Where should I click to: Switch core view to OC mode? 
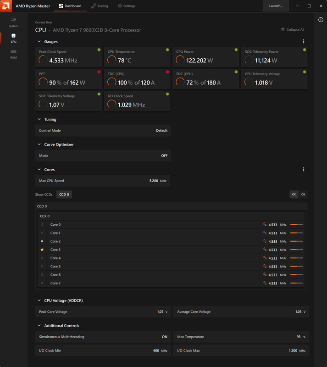point(294,195)
